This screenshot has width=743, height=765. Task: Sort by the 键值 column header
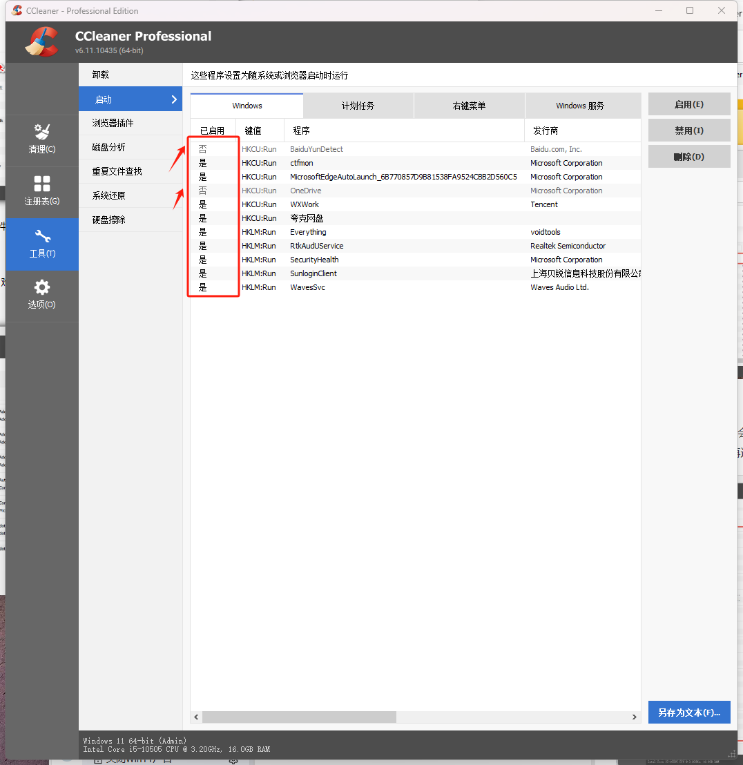[260, 130]
